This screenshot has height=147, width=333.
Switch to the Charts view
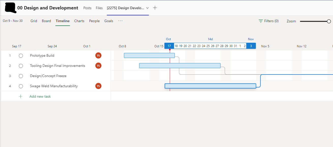(x=79, y=21)
